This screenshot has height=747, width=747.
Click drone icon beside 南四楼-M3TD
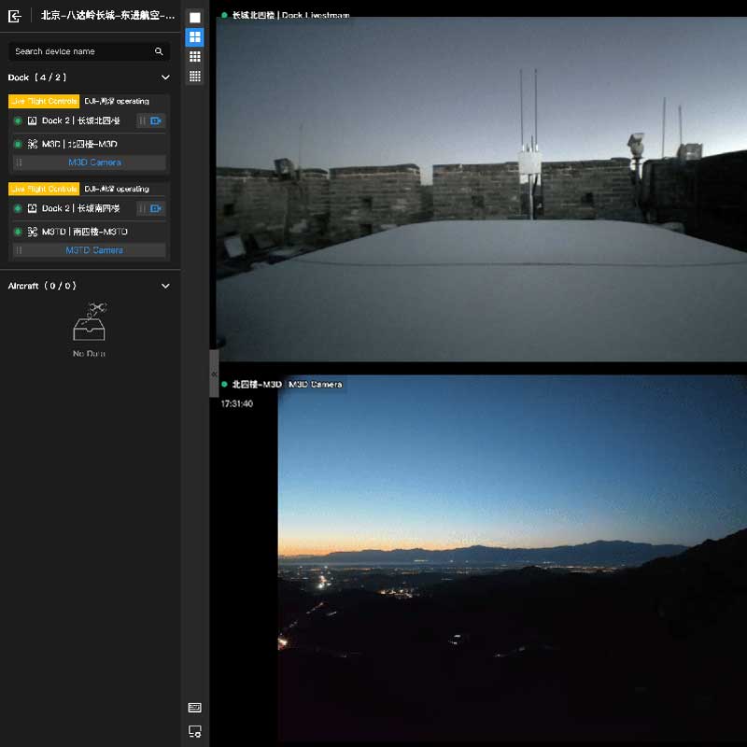[x=32, y=232]
